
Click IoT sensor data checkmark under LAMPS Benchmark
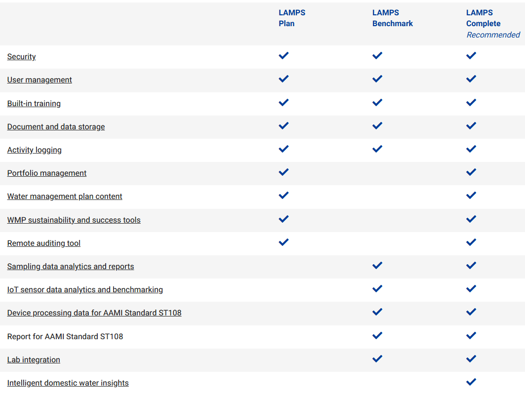pyautogui.click(x=377, y=288)
